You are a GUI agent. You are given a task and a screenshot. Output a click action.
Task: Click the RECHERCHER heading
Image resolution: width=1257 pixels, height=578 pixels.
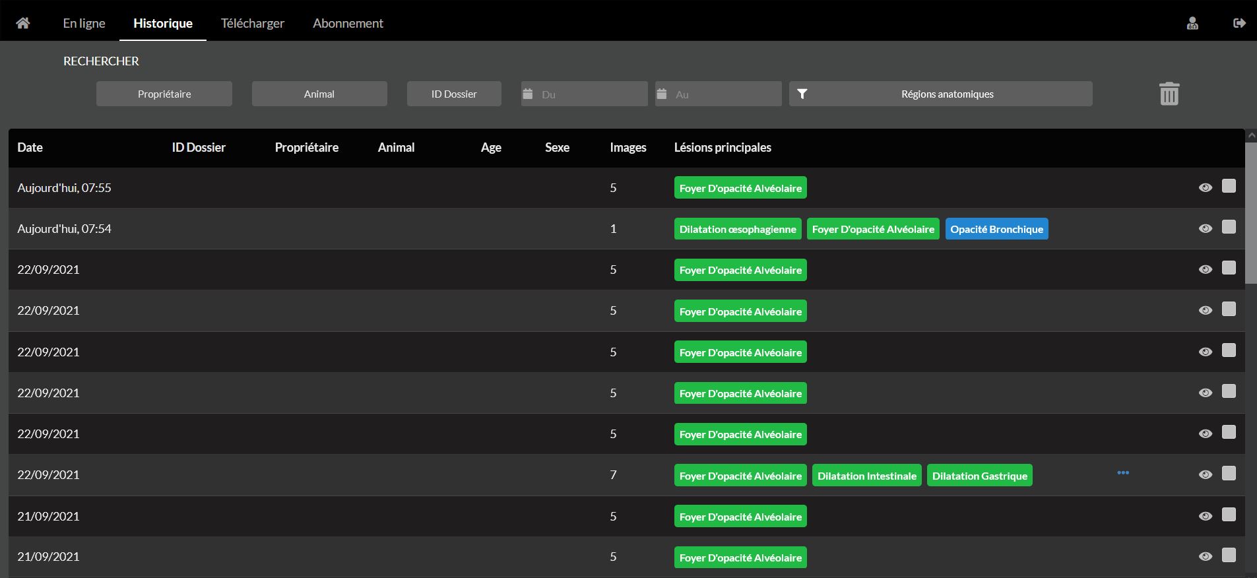(101, 61)
